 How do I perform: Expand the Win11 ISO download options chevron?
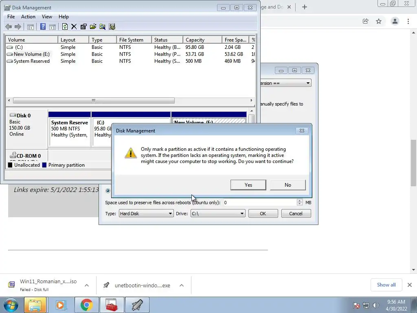point(87,285)
